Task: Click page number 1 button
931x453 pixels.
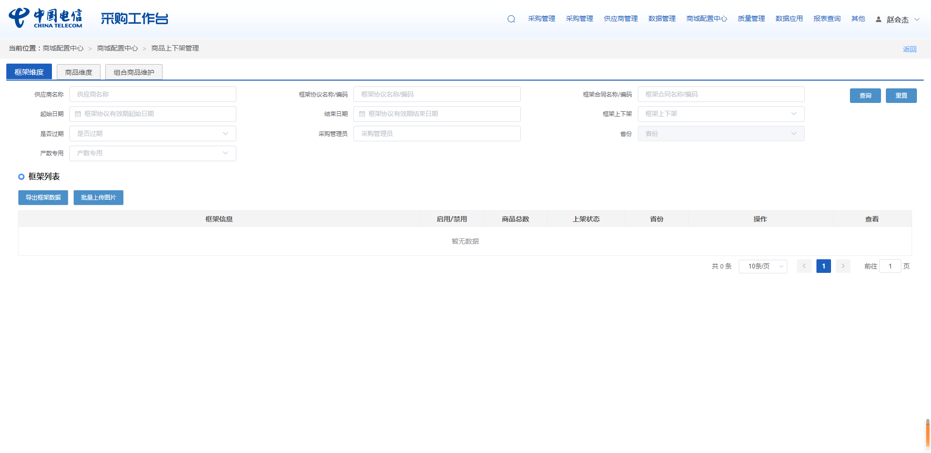Action: 824,266
